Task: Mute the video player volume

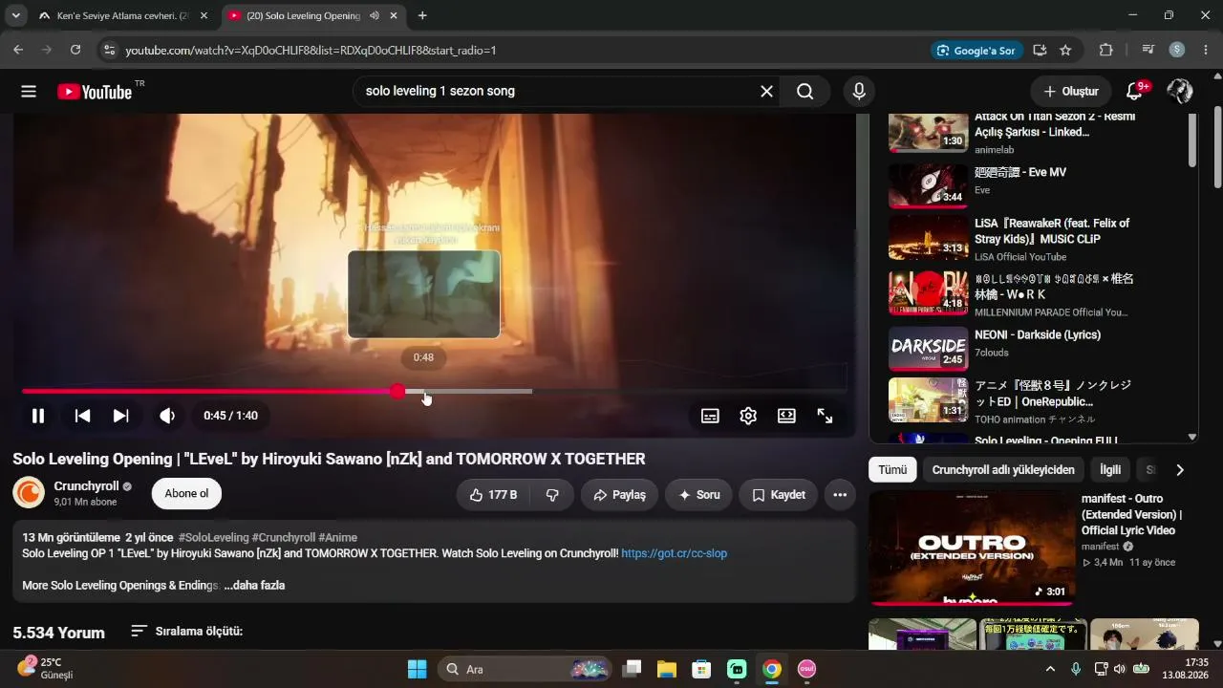Action: coord(167,416)
